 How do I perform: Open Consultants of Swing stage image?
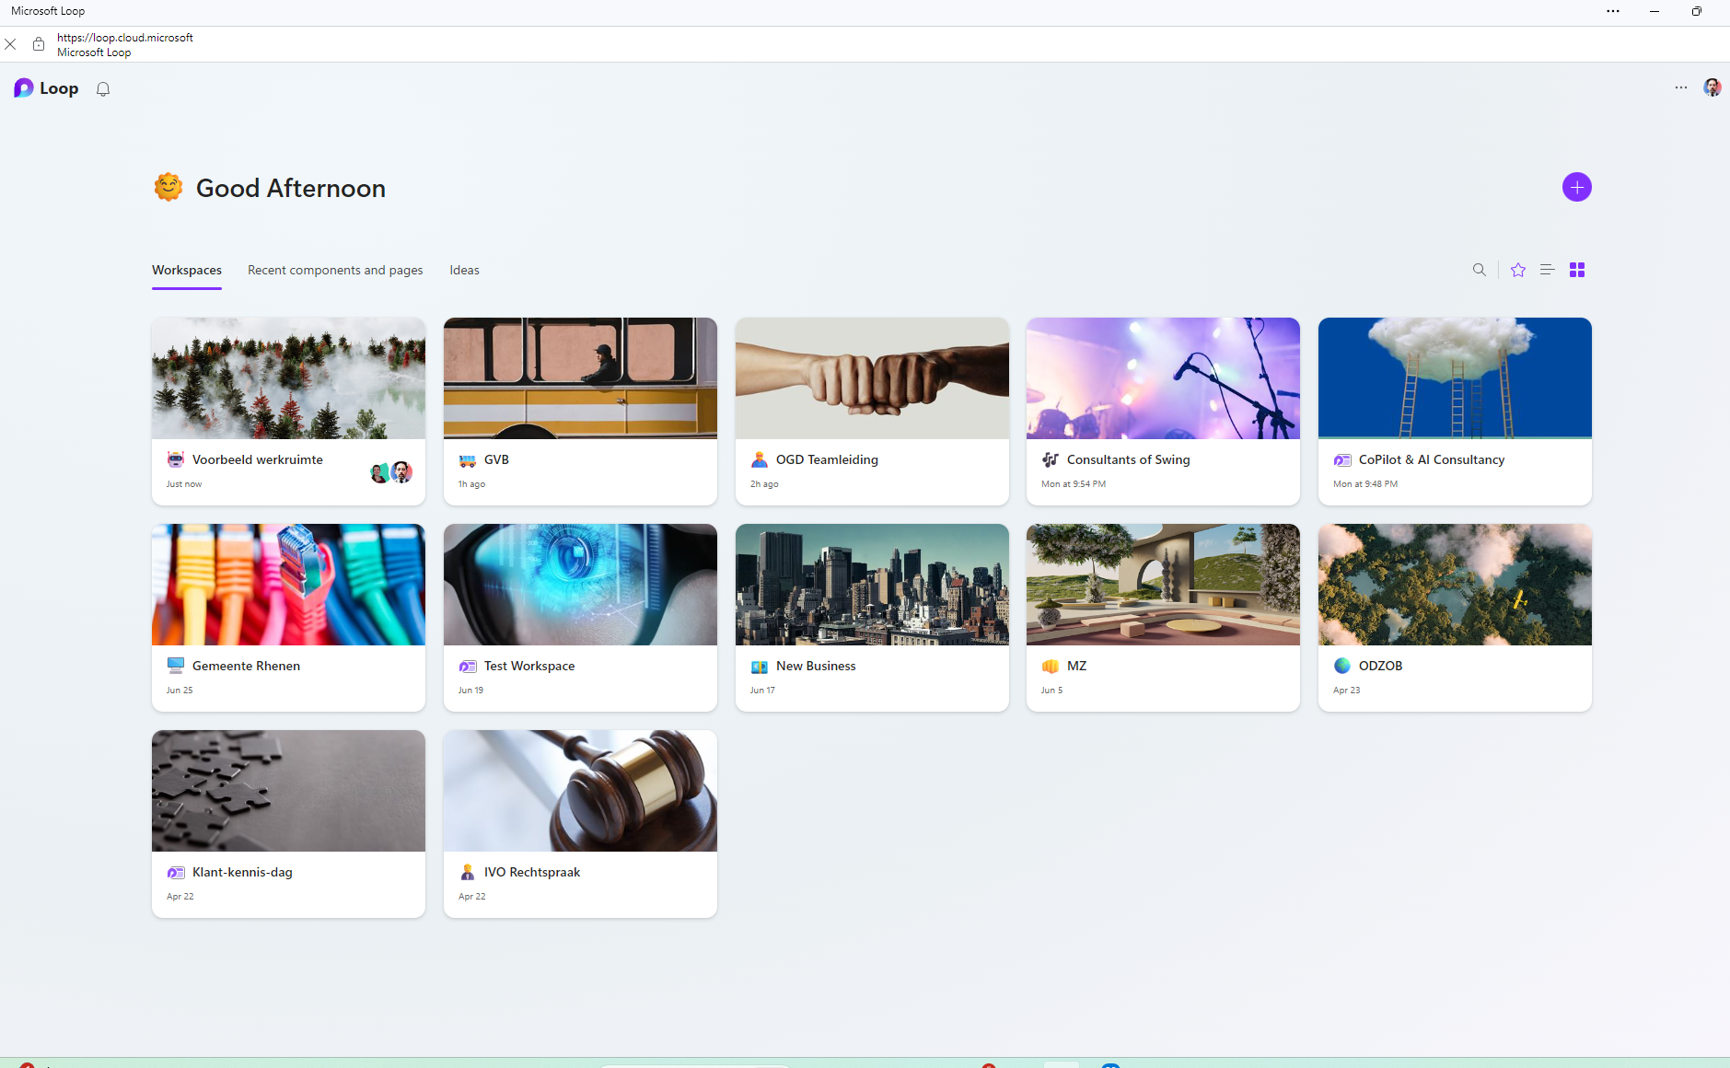[x=1163, y=378]
